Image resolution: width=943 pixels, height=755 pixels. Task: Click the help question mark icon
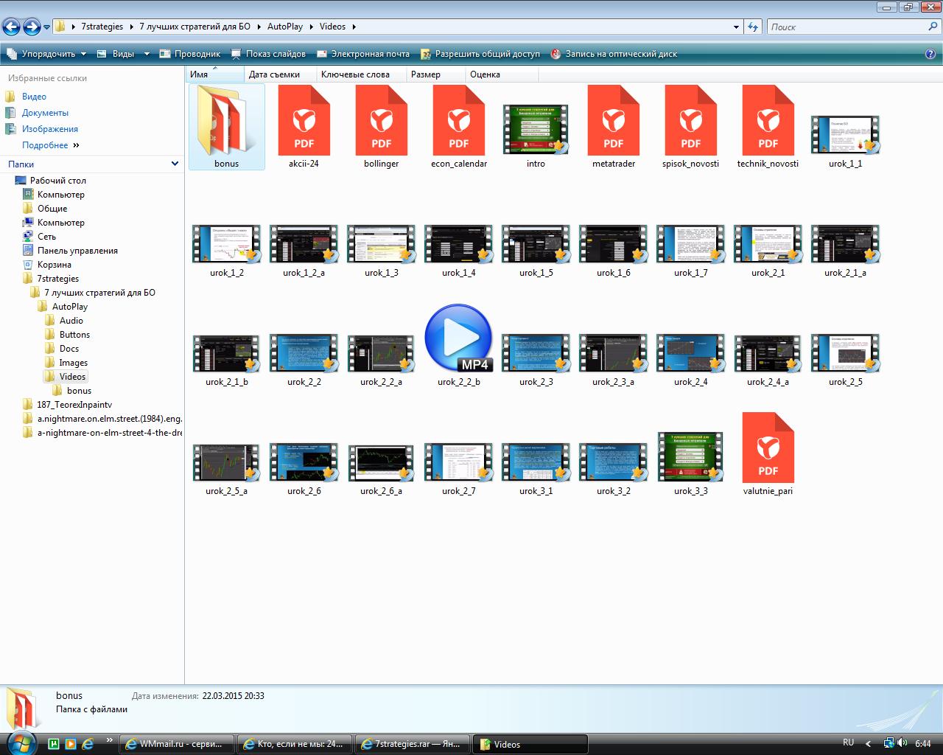[x=930, y=54]
